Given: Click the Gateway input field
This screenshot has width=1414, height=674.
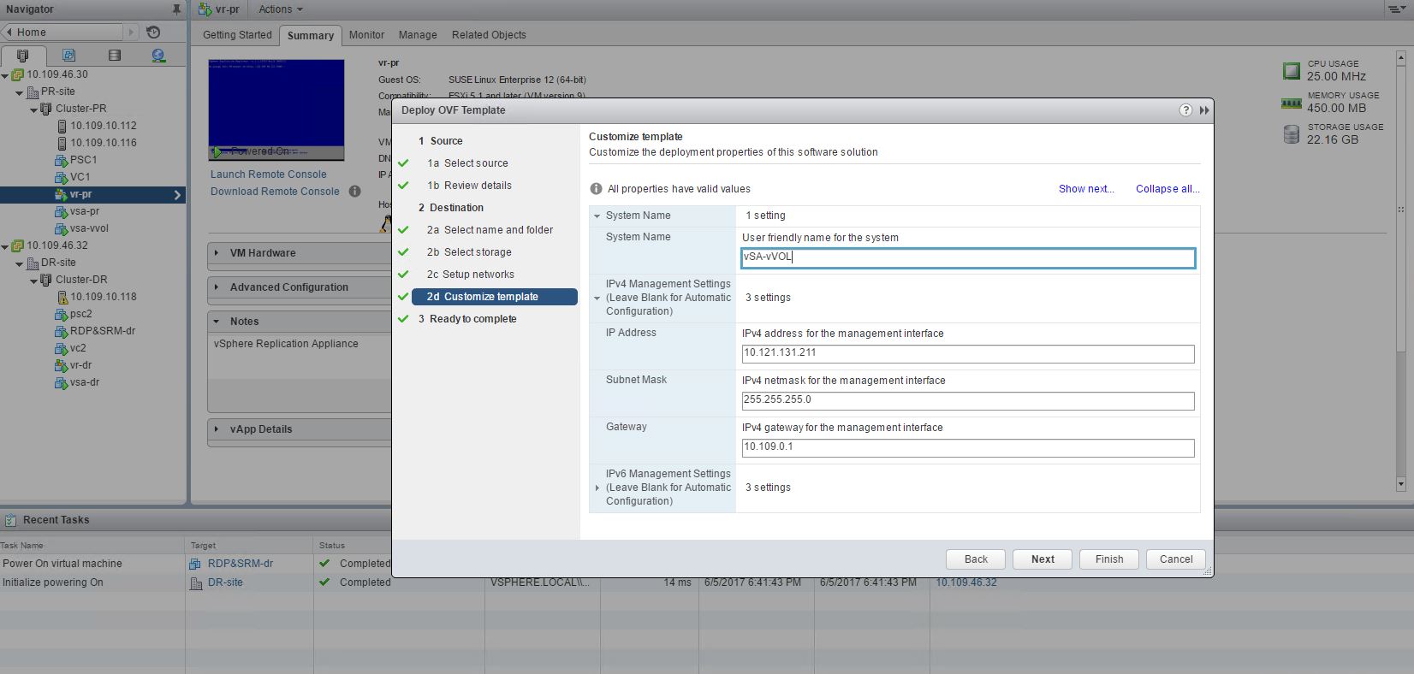Looking at the screenshot, I should 967,447.
